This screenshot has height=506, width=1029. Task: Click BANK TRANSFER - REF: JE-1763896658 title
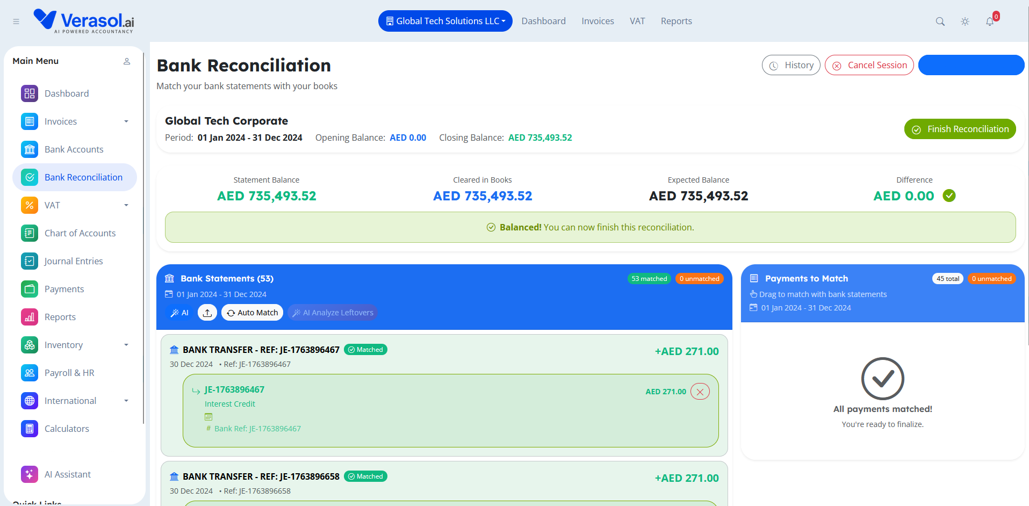(x=261, y=476)
